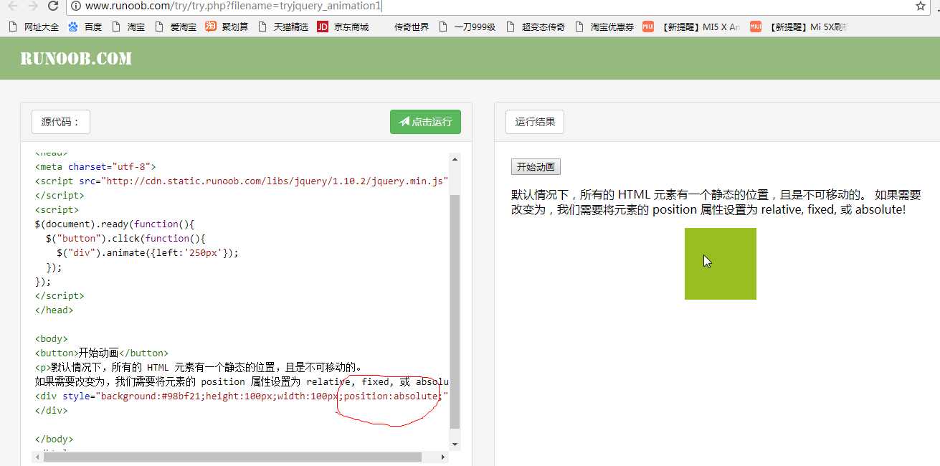
Task: Click the horizontal scrollbar thumb in editor
Action: pos(232,457)
